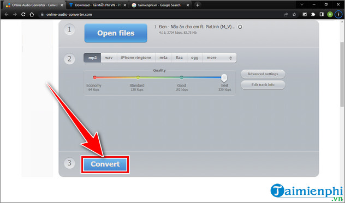Image resolution: width=345 pixels, height=203 pixels.
Task: Bookmark this page with star icon
Action: click(294, 15)
